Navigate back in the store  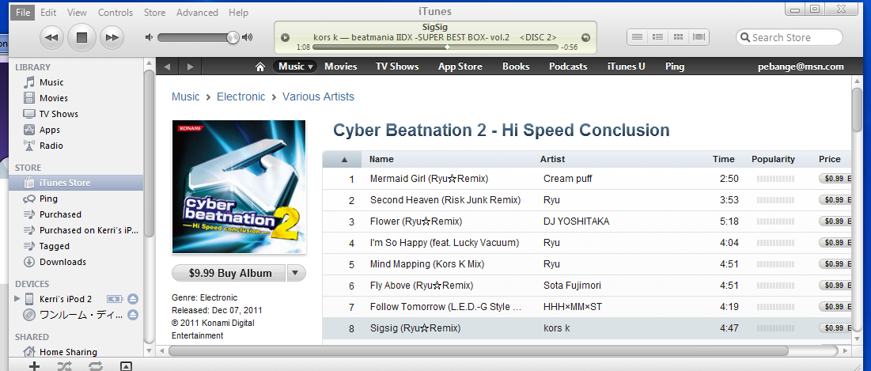click(x=167, y=66)
